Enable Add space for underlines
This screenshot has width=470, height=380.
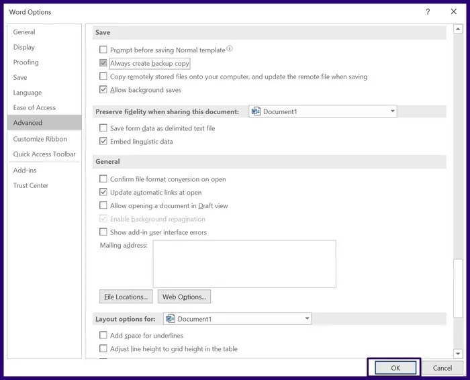[x=103, y=335]
